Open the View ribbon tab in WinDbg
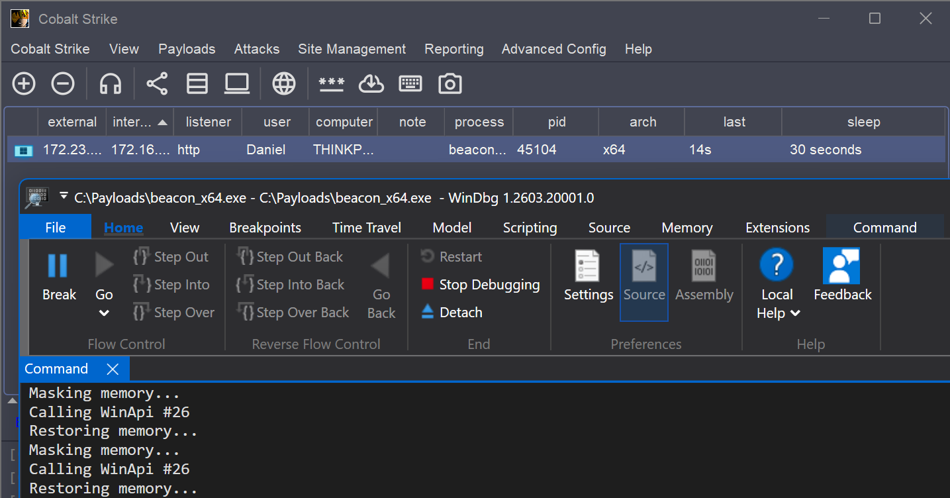Viewport: 950px width, 498px height. (x=185, y=227)
